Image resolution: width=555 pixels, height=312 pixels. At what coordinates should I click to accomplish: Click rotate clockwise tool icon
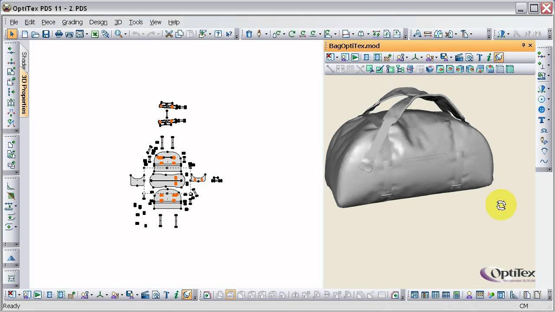pyautogui.click(x=292, y=34)
